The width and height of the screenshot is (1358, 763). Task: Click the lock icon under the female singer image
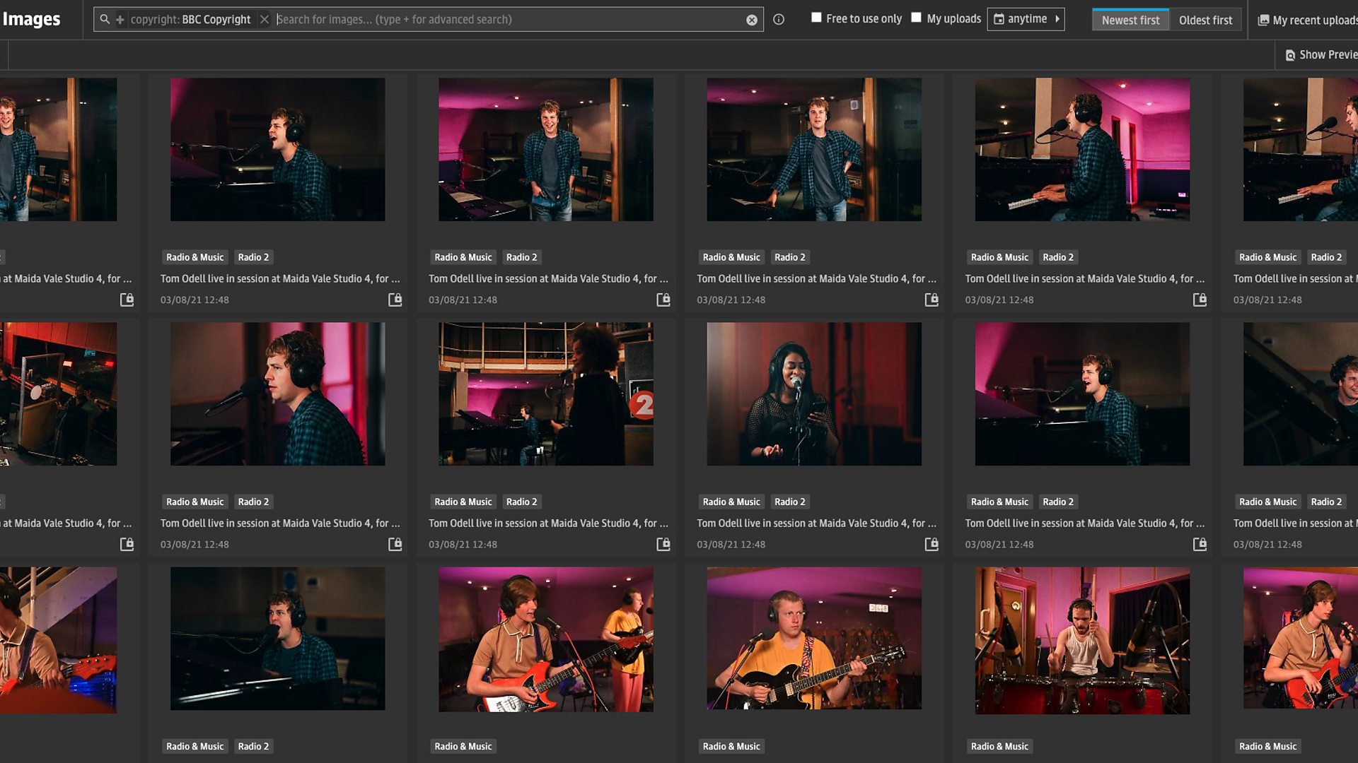(x=932, y=544)
